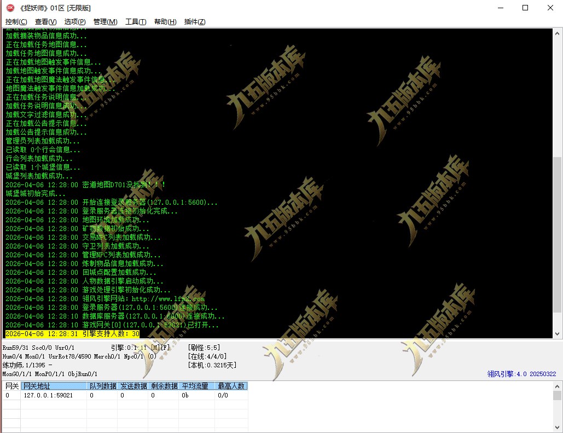Open the 帮助(H) menu
Viewport: 563px width, 433px height.
pos(165,22)
